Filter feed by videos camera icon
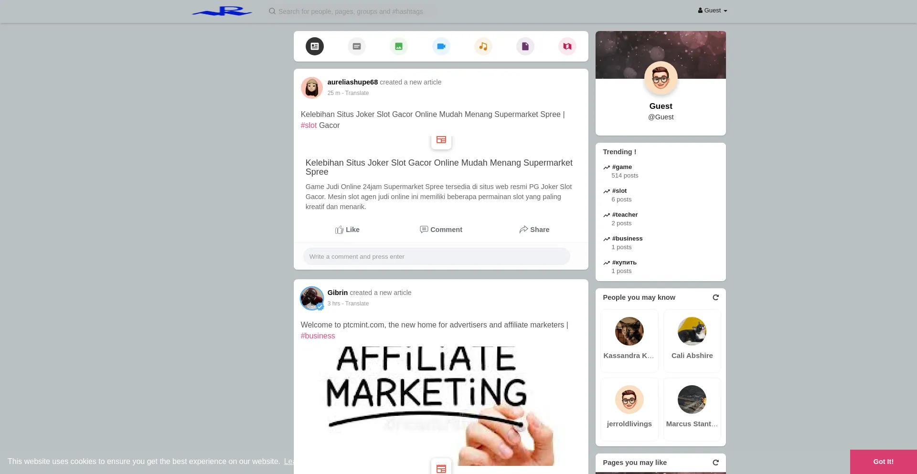Viewport: 917px width, 474px height. [x=441, y=46]
